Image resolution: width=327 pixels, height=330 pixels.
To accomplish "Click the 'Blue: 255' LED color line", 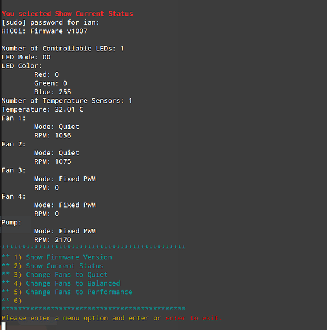I will [53, 92].
